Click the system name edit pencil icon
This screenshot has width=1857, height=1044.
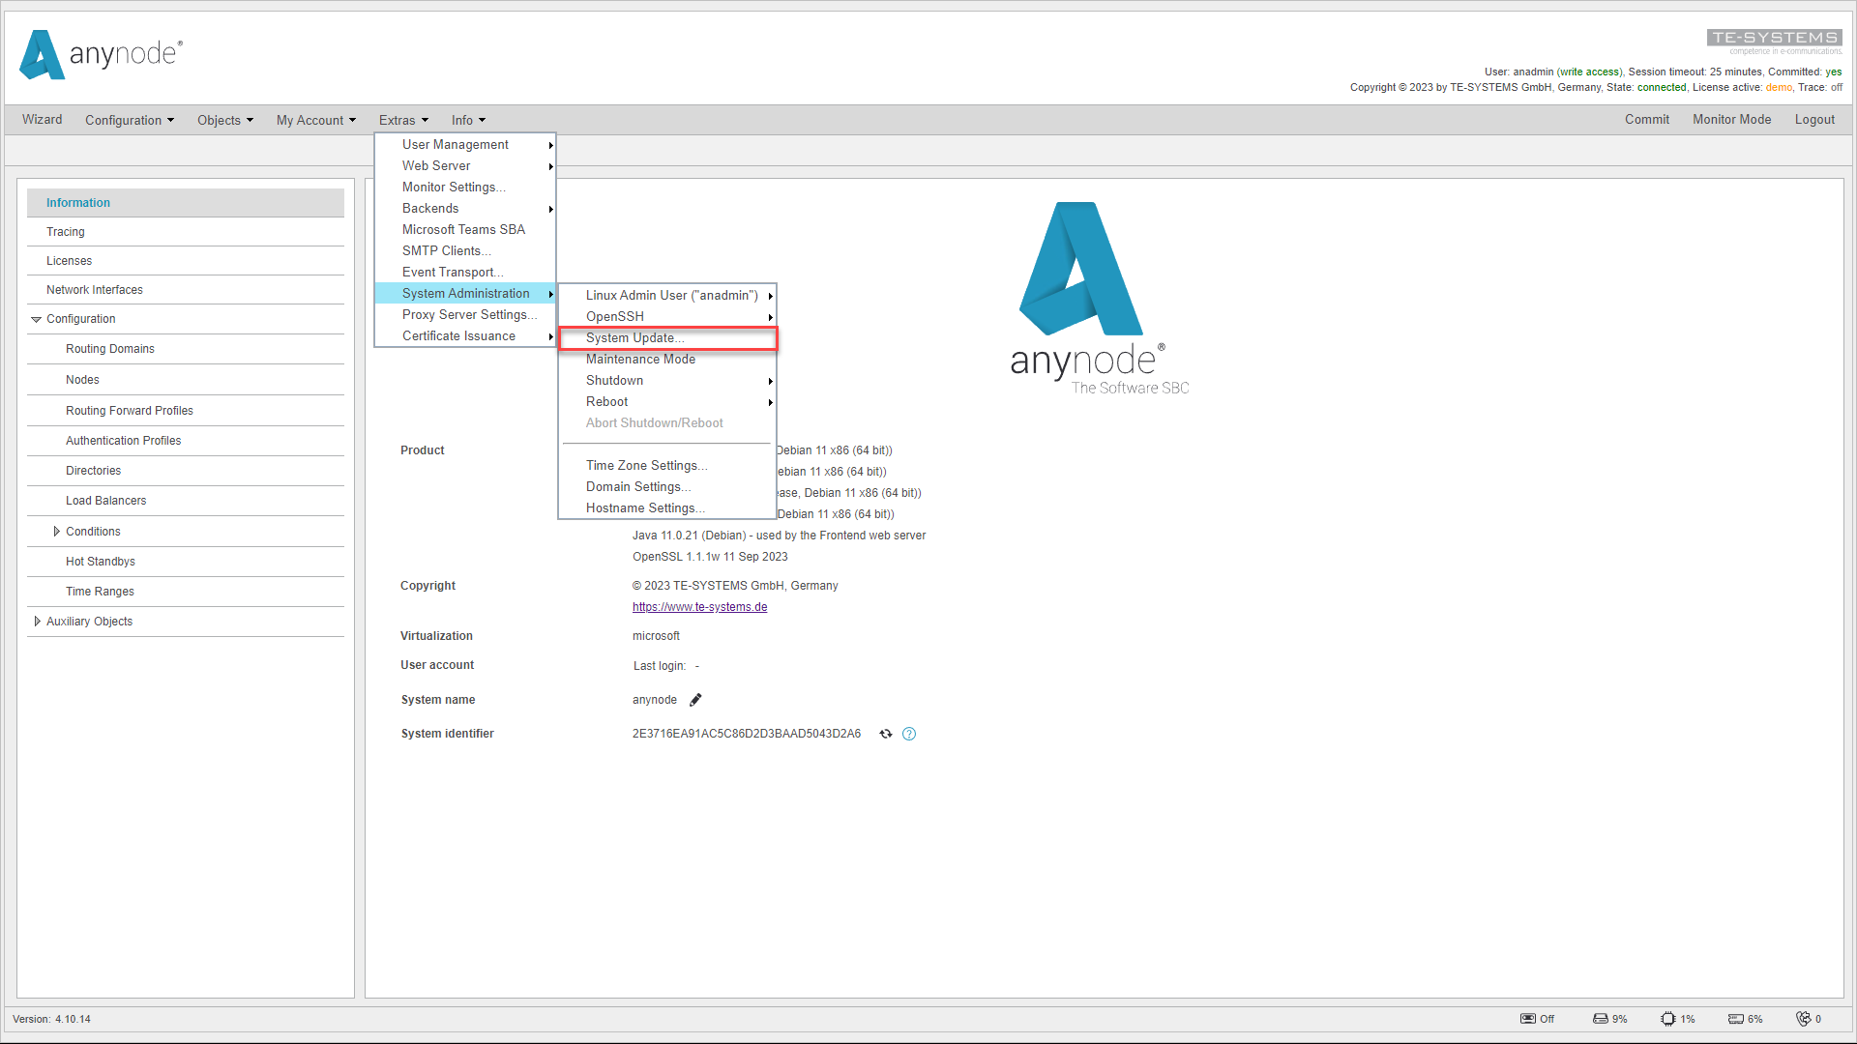[696, 699]
